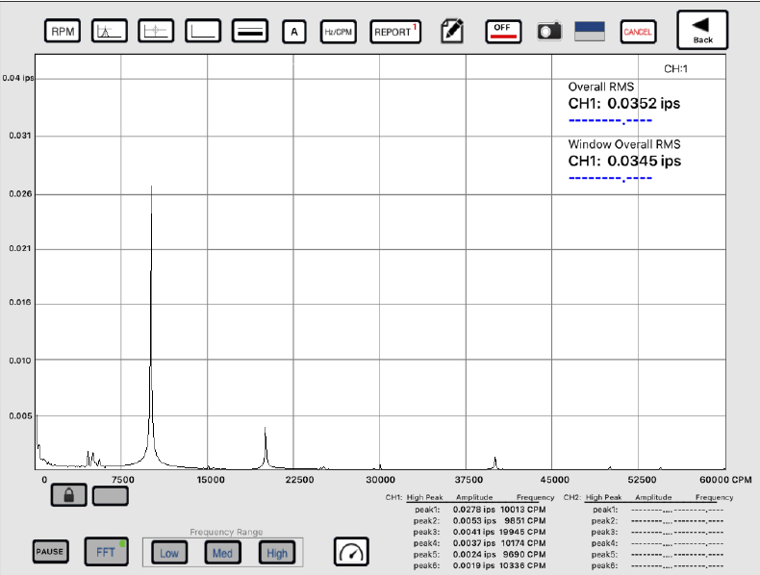Image resolution: width=760 pixels, height=575 pixels.
Task: Open the speedometer gauge icon
Action: (351, 551)
